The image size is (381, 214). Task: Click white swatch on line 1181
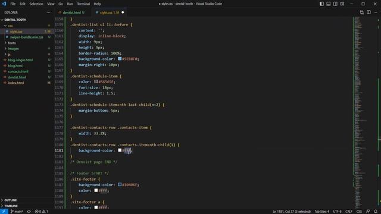(120, 150)
